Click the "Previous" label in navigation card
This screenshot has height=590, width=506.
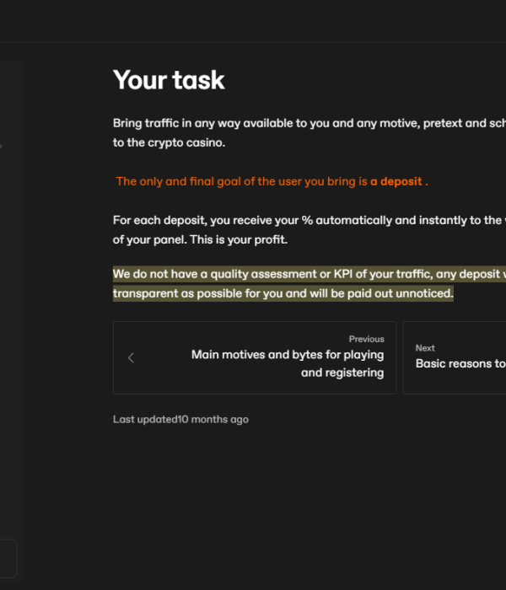(366, 339)
